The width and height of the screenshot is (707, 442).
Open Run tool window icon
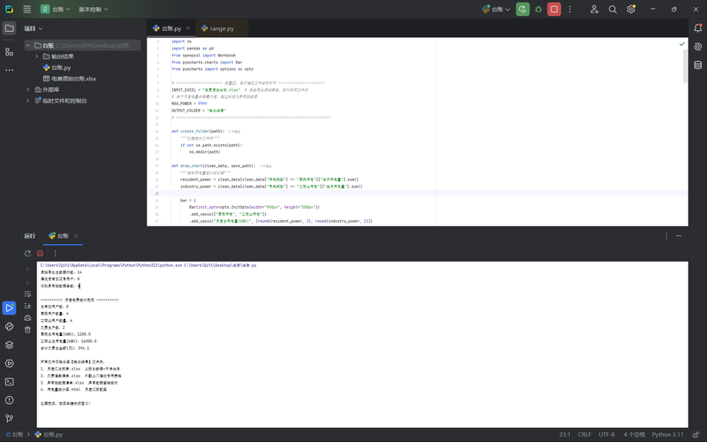(9, 308)
